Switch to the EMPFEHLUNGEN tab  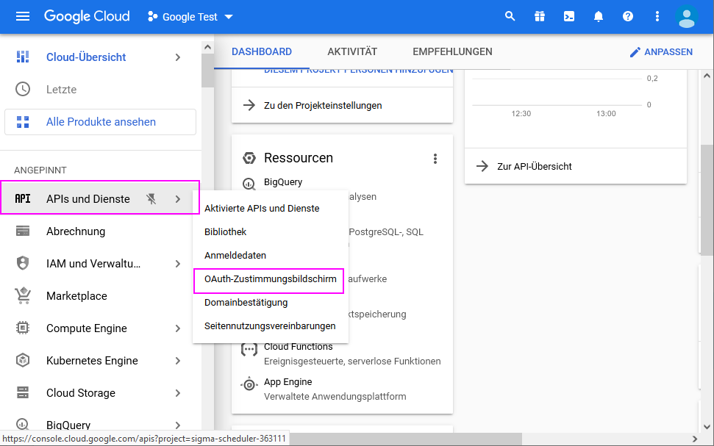pyautogui.click(x=453, y=51)
